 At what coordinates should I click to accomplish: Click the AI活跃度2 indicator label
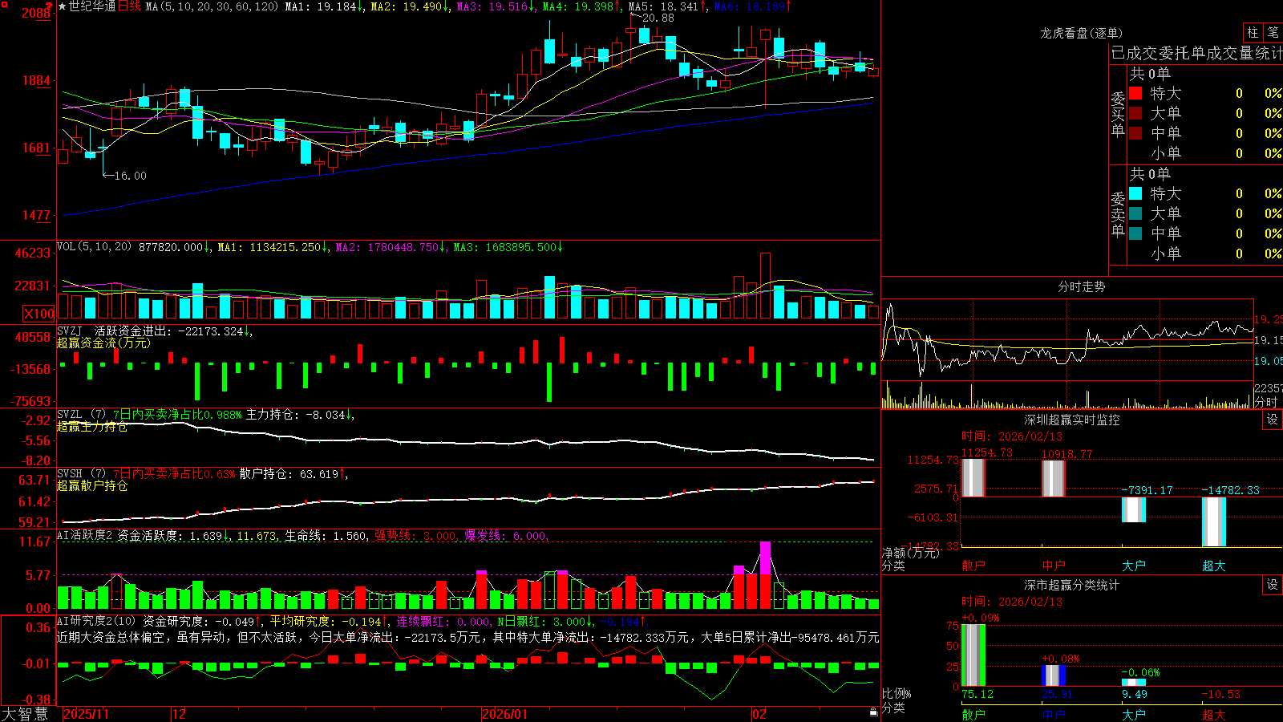coord(84,536)
